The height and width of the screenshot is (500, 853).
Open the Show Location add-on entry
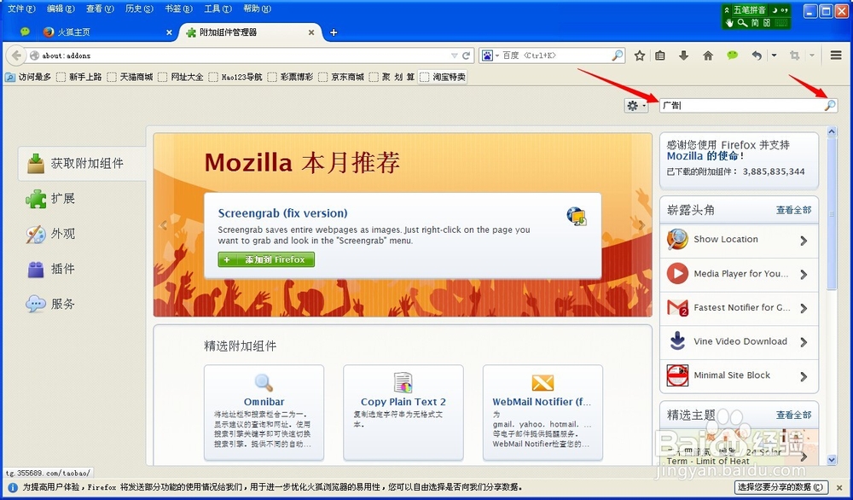[739, 240]
